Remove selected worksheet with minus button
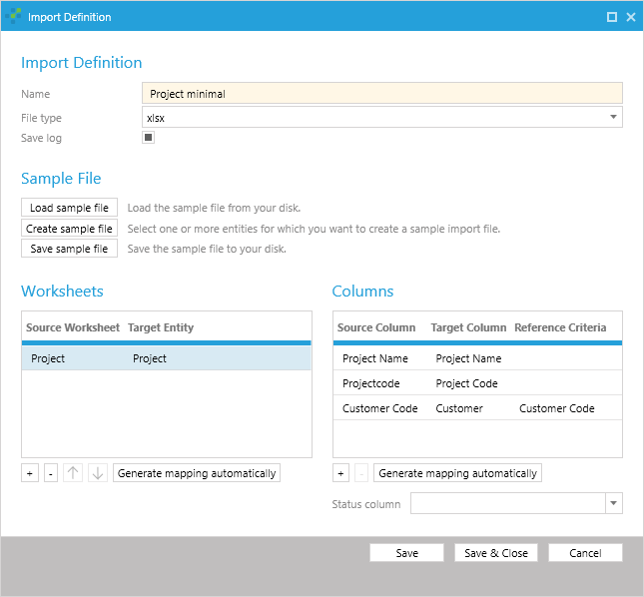The image size is (644, 597). tap(51, 473)
